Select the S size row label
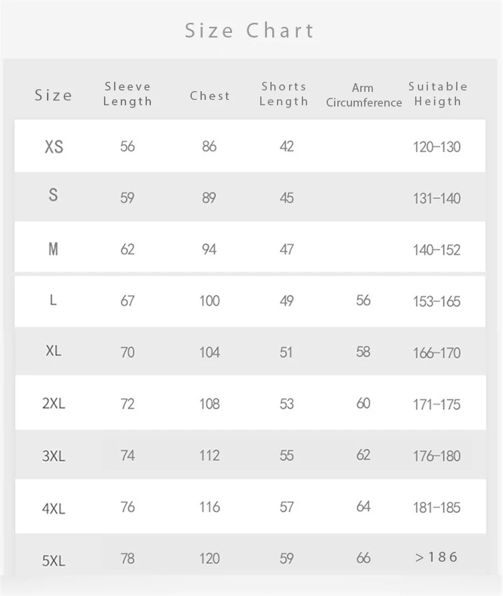The height and width of the screenshot is (596, 503). tap(54, 196)
